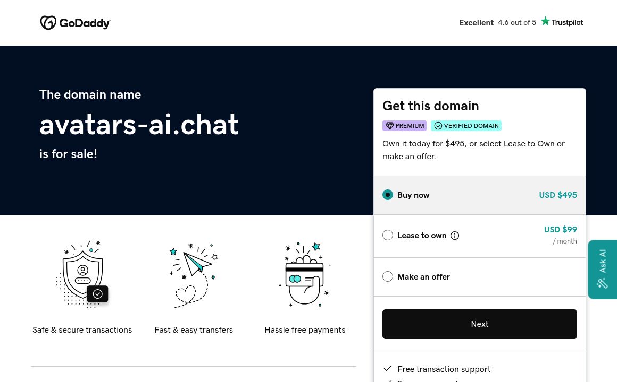Click the checkmark icon in the VERIFIED DOMAIN badge
617x382 pixels.
(438, 126)
